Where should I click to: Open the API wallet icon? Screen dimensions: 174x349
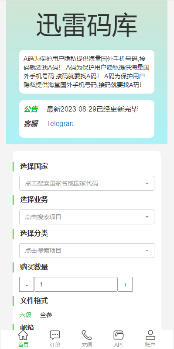pos(119,335)
